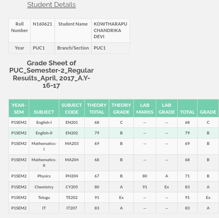Click Physics lab marks 80
This screenshot has height=218, width=219.
[145, 176]
